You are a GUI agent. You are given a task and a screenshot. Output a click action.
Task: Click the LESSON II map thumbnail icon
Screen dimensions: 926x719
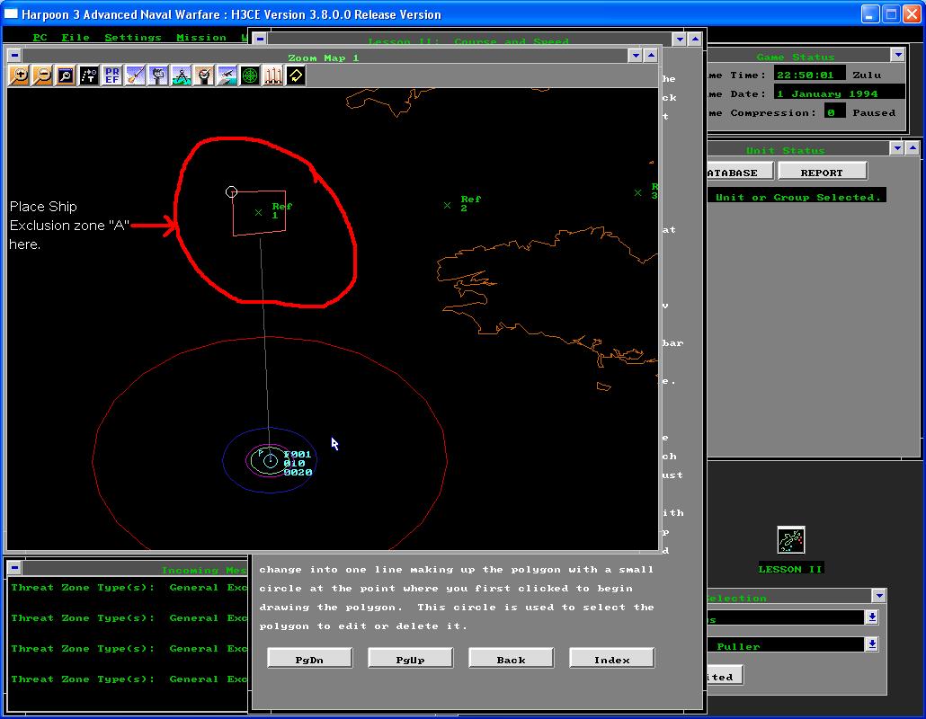click(791, 540)
